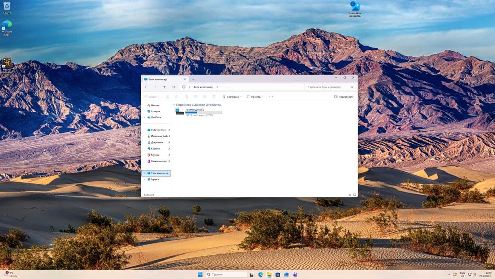Viewport: 495px width, 279px height.
Task: Expand the OneDrive tree node
Action: click(144, 117)
